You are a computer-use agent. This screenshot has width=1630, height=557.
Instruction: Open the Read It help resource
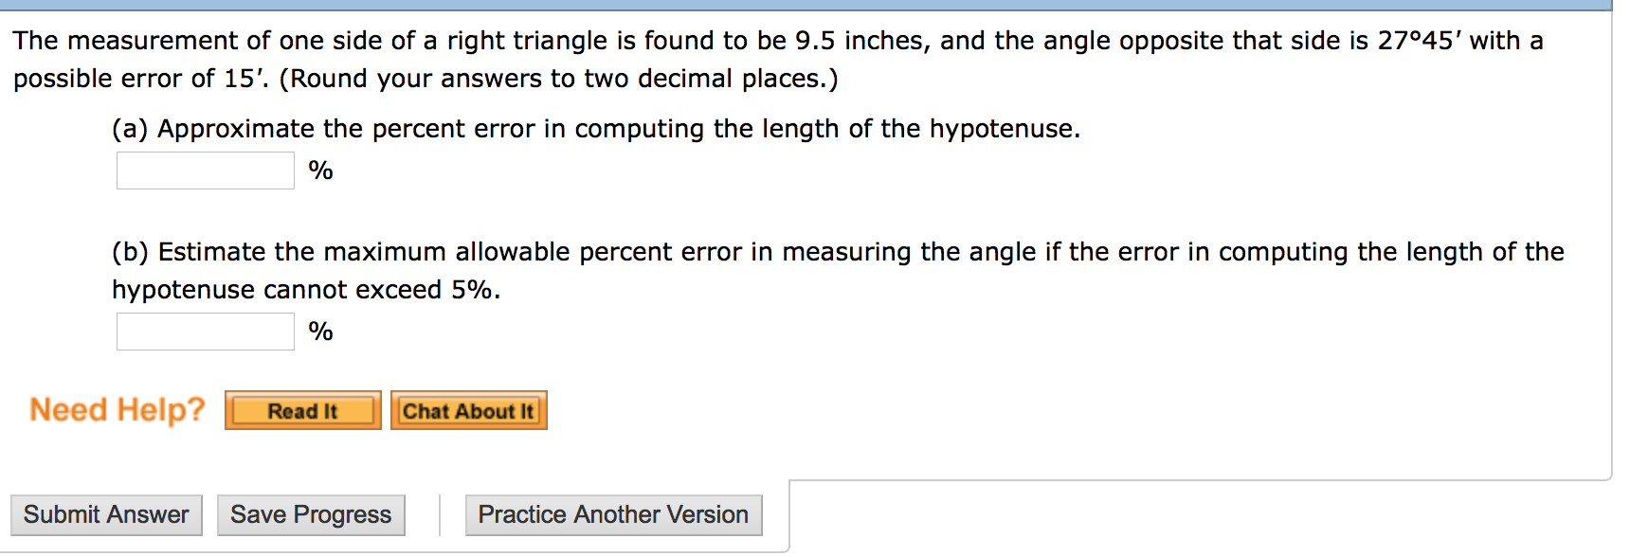tap(303, 410)
